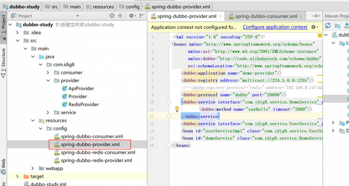Expand the consumer package
349x186 pixels.
pos(48,73)
